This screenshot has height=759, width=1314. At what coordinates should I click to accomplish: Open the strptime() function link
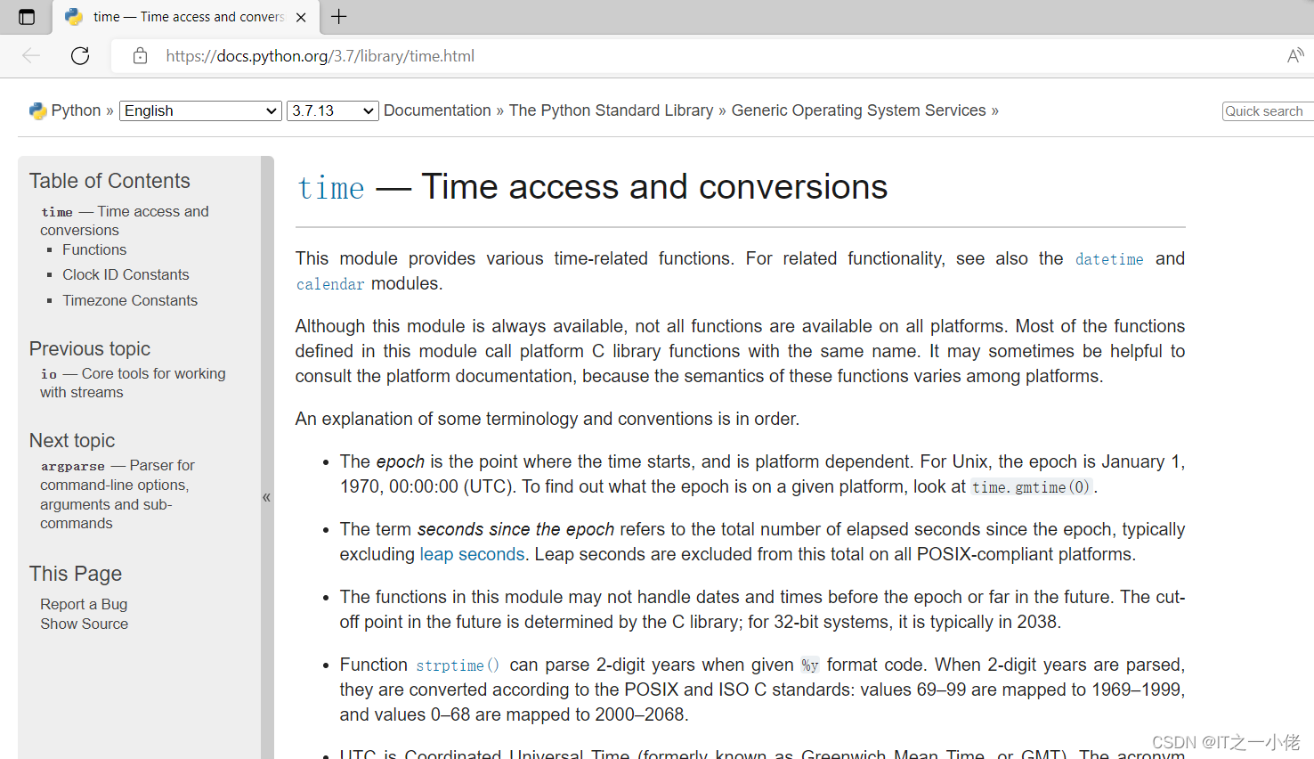click(458, 665)
